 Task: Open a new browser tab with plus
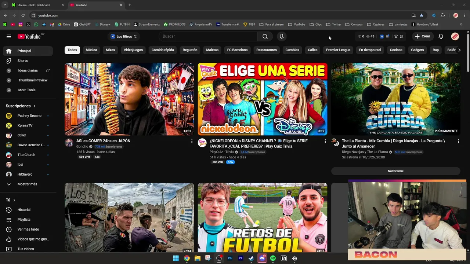point(130,5)
